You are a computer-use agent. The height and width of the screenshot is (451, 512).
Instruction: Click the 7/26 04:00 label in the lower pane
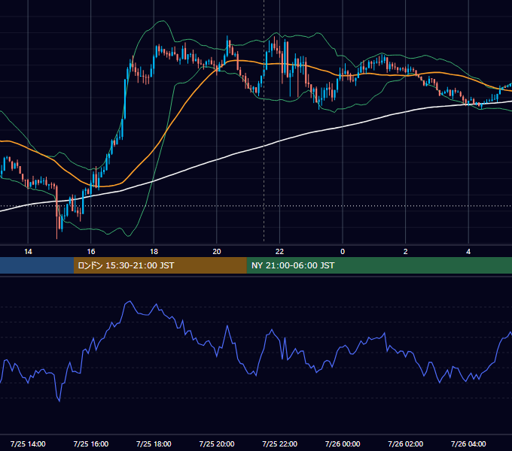[x=468, y=443]
